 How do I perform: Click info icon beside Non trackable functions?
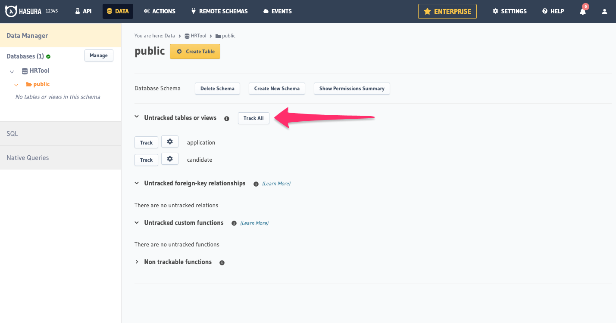pyautogui.click(x=222, y=262)
